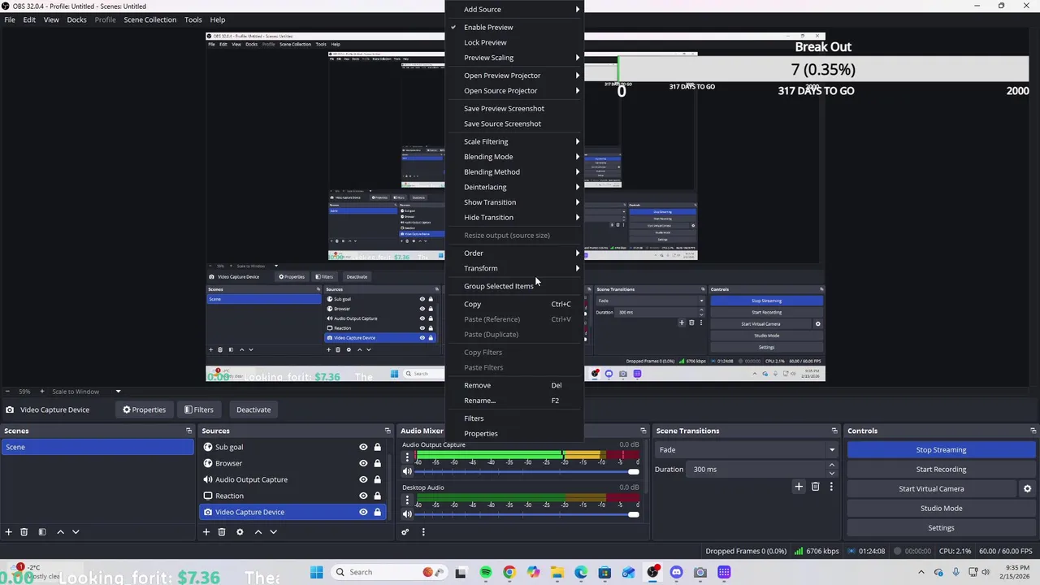Unlock the Browser source
Screen dimensions: 1040x585
(377, 464)
